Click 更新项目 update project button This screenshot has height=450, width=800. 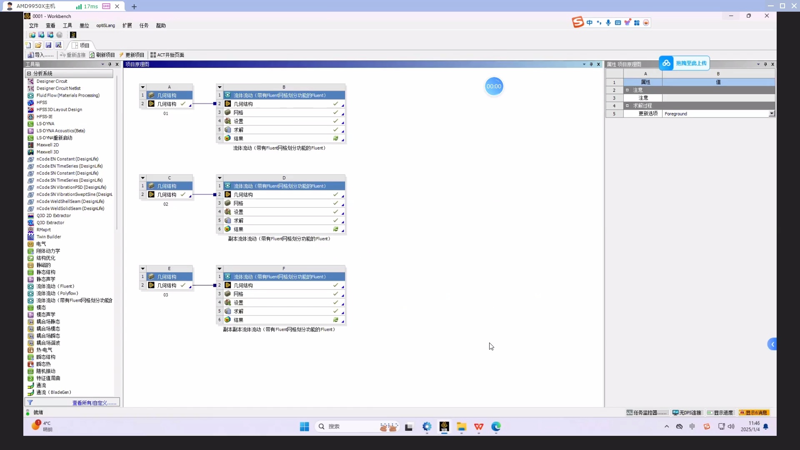[x=132, y=55]
